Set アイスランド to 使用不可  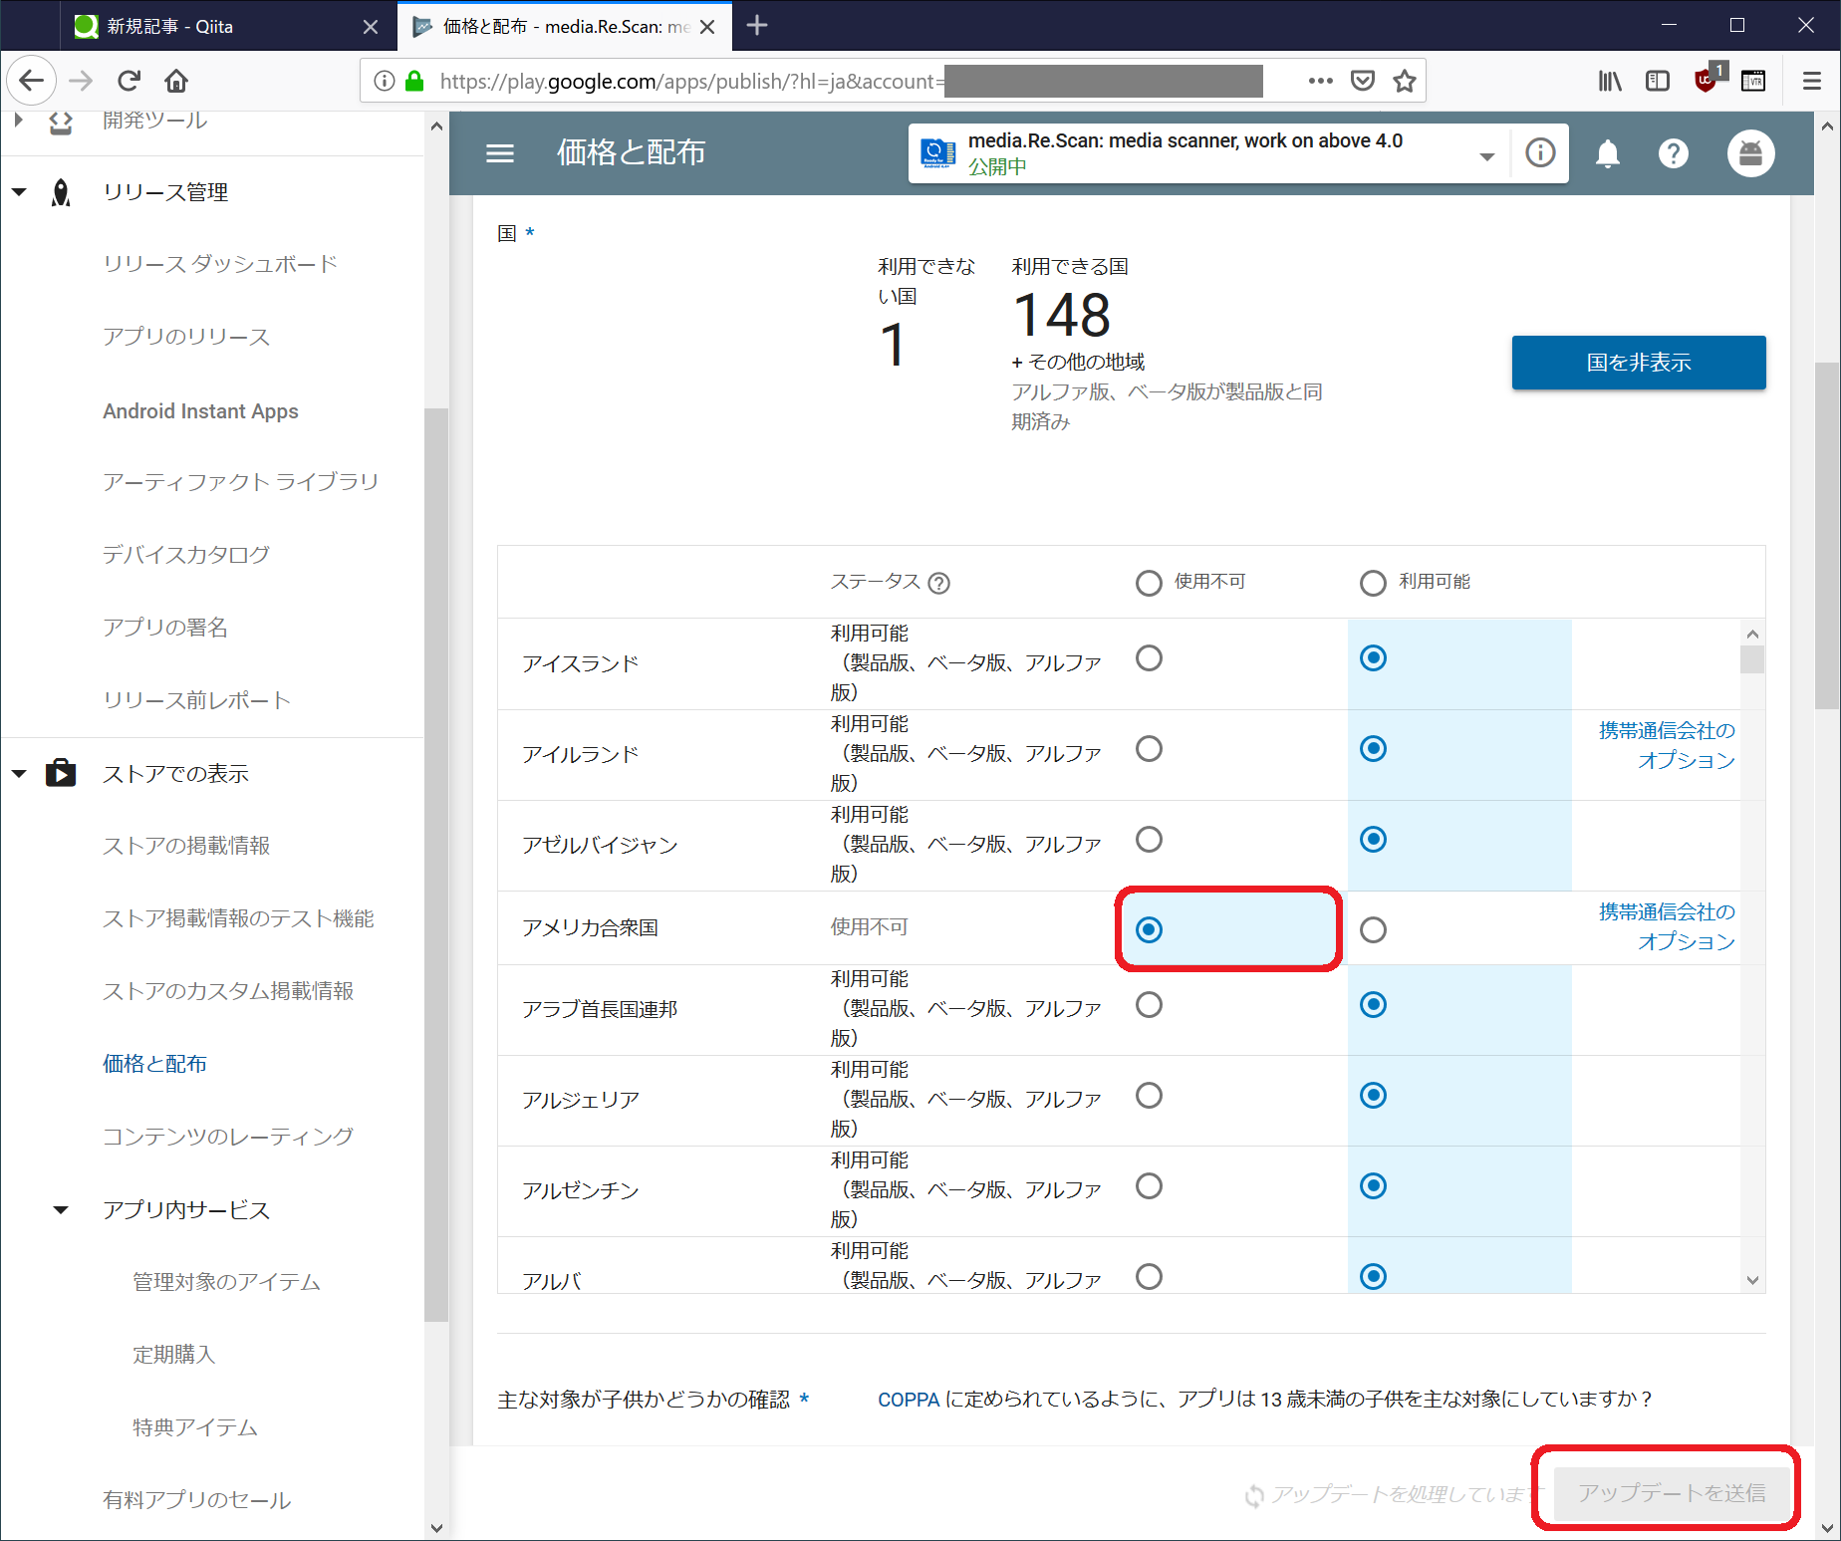[1149, 658]
